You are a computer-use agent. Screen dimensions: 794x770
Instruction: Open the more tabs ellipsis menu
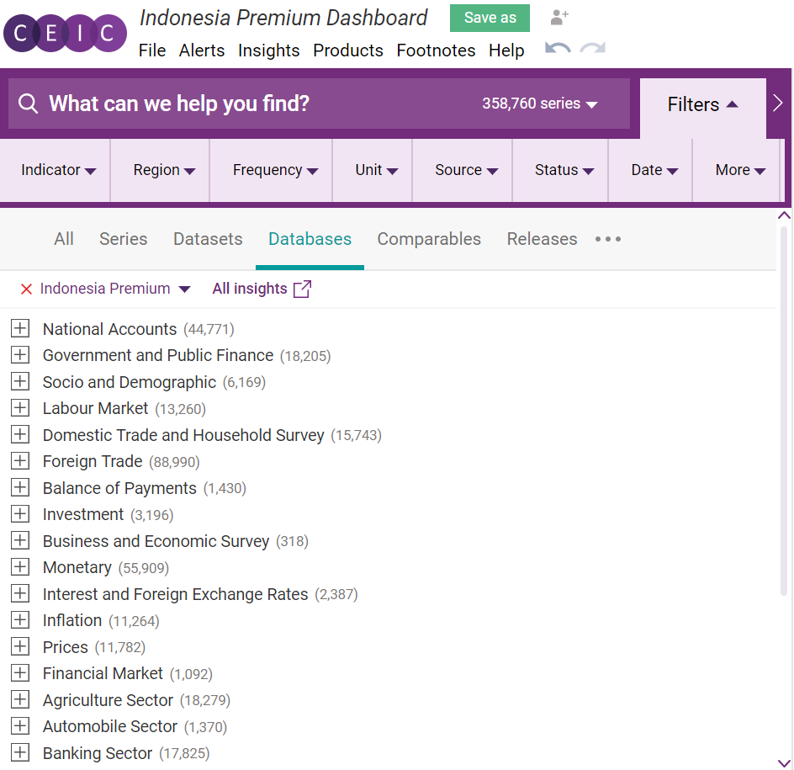pyautogui.click(x=607, y=239)
